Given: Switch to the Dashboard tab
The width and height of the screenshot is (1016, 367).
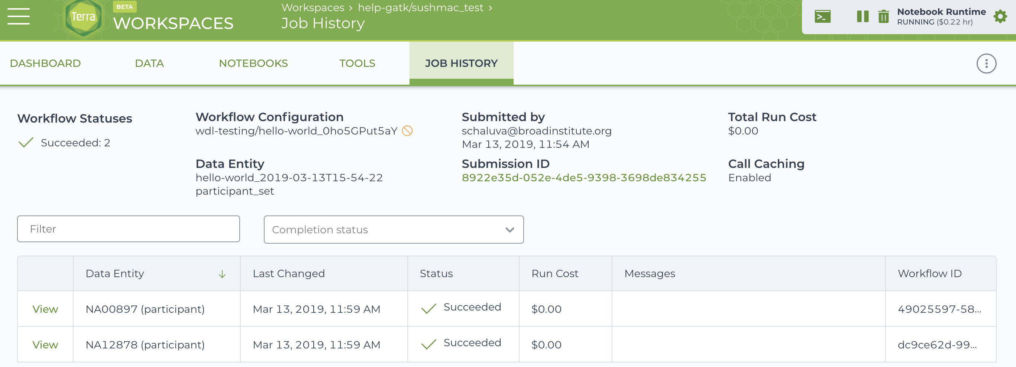Looking at the screenshot, I should [45, 64].
